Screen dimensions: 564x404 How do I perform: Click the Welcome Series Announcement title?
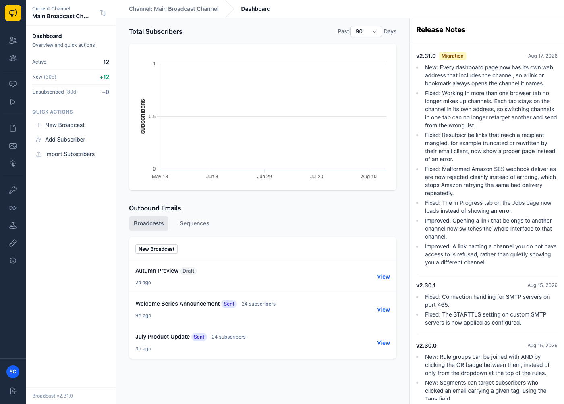178,304
